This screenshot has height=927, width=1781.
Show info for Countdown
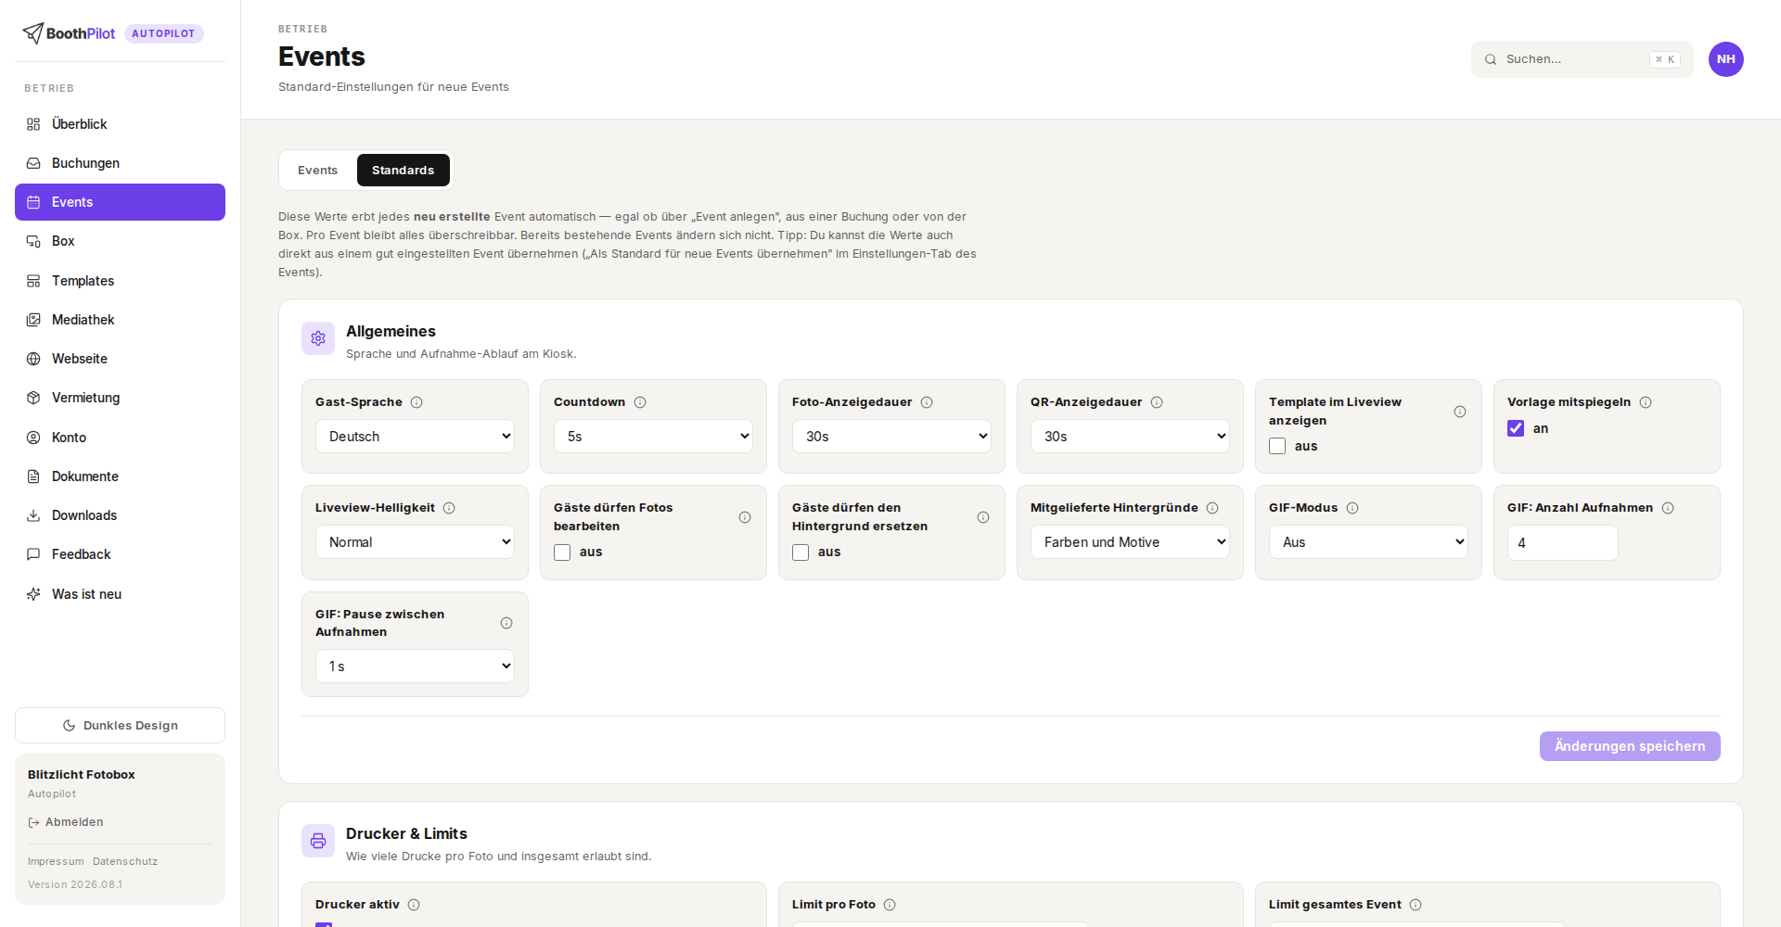(x=640, y=402)
